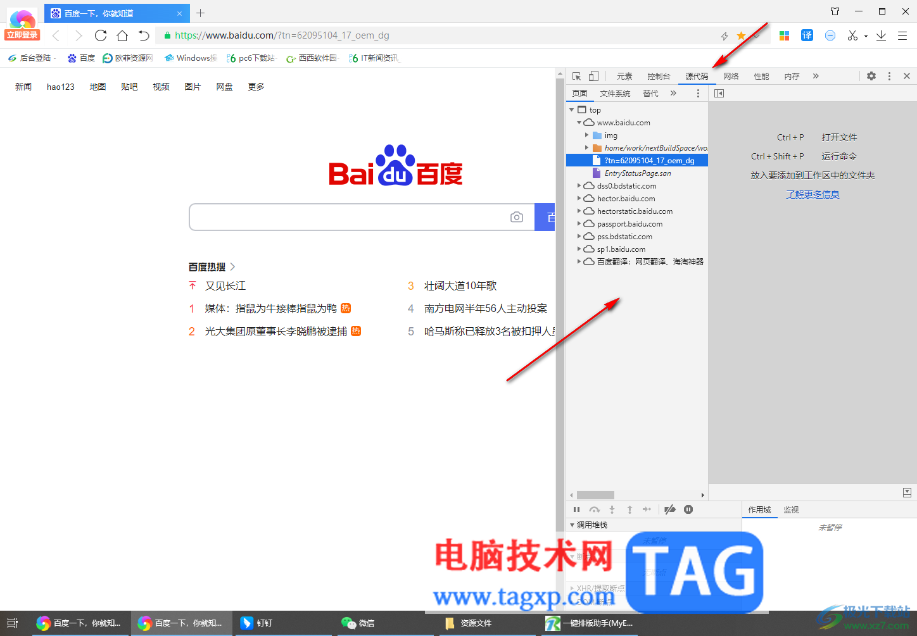Toggle pause on exceptions
Screen dimensions: 917x636
[688, 509]
